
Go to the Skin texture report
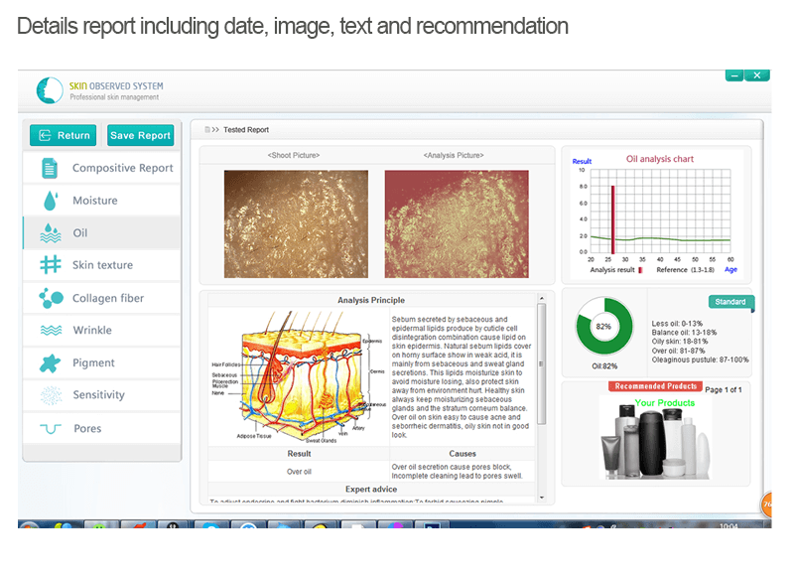102,265
